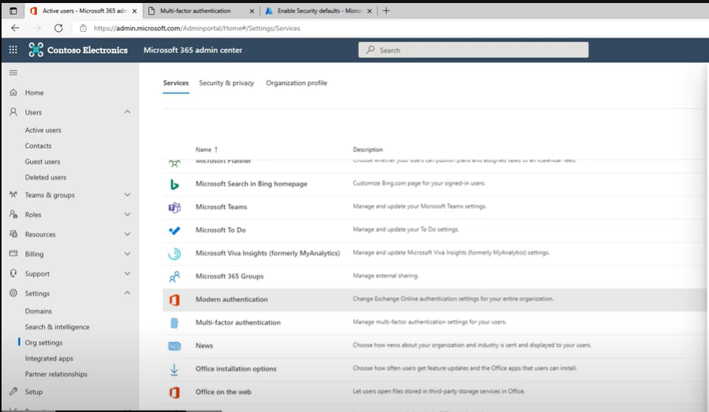Click the Teams & groups sidebar icon
The width and height of the screenshot is (709, 412).
(14, 194)
